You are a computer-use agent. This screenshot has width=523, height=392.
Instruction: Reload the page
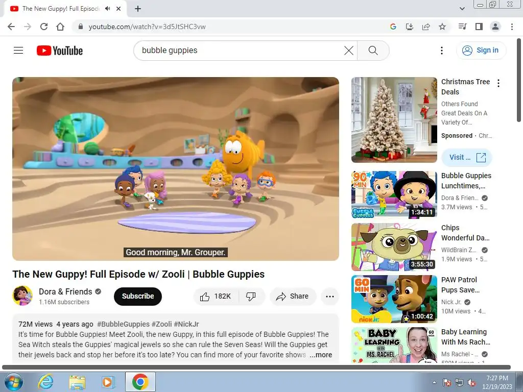[x=44, y=27]
